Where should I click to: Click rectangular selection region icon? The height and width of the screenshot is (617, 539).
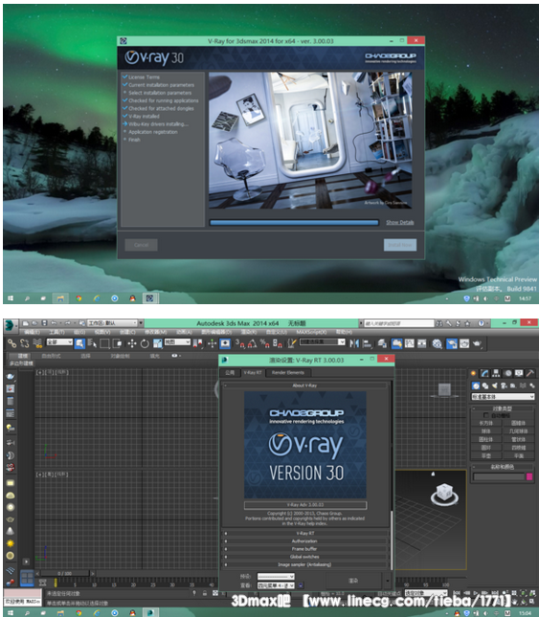pyautogui.click(x=104, y=343)
